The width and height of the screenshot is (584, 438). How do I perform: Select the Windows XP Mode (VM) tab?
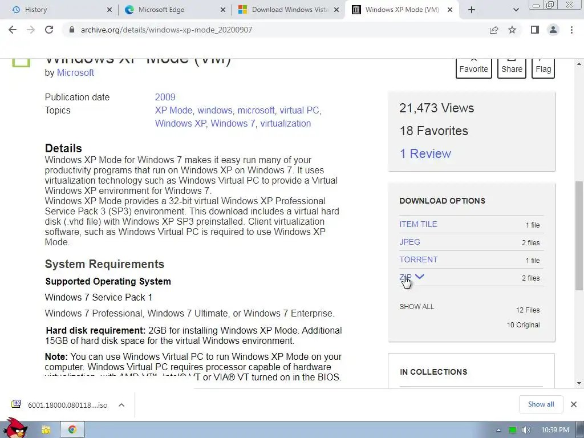coord(402,10)
